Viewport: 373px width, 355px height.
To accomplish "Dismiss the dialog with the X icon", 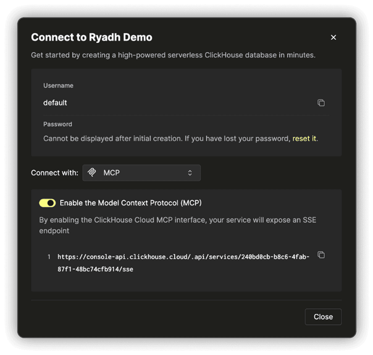I will (333, 37).
